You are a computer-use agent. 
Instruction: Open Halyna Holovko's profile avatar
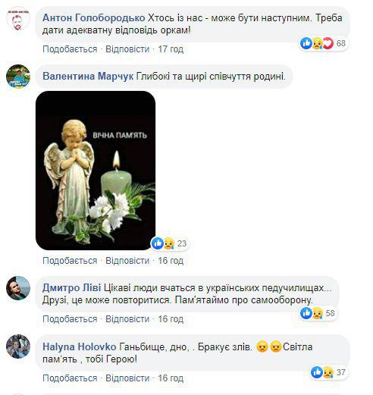(x=18, y=346)
